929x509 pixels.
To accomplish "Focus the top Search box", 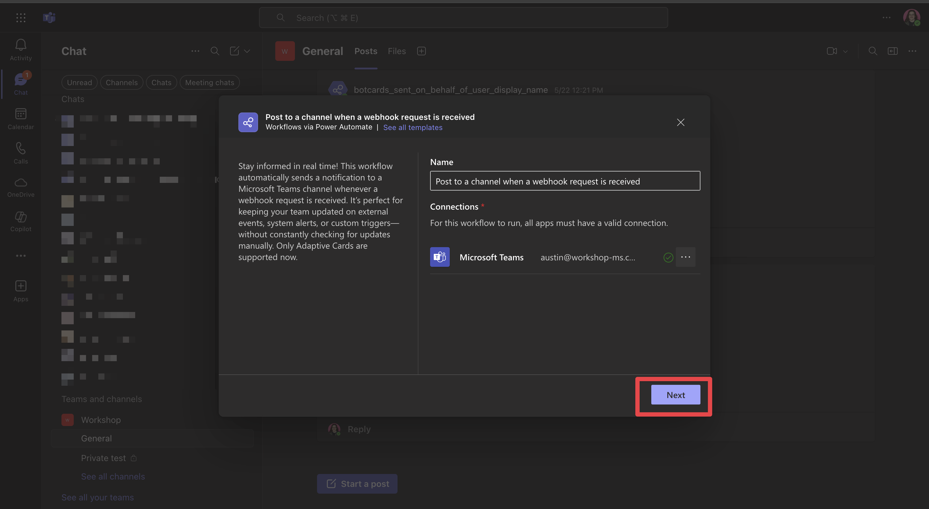I will pos(463,17).
